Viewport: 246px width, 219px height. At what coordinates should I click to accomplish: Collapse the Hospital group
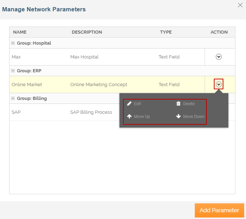point(13,43)
